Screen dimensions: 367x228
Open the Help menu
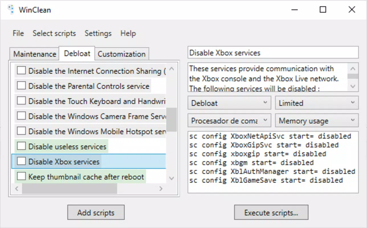(x=128, y=33)
